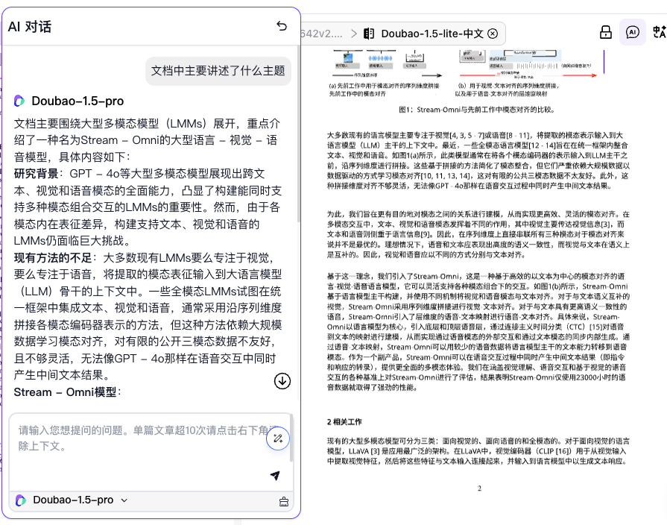Click the back arrow in AI 对话 header
This screenshot has width=667, height=525.
(x=282, y=26)
